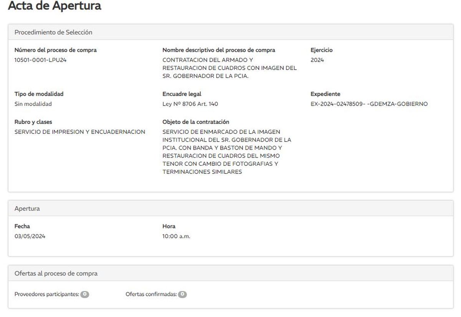Click the 'Ofertas confirmadas:' label
Viewport: 461px width, 317px height.
click(151, 294)
